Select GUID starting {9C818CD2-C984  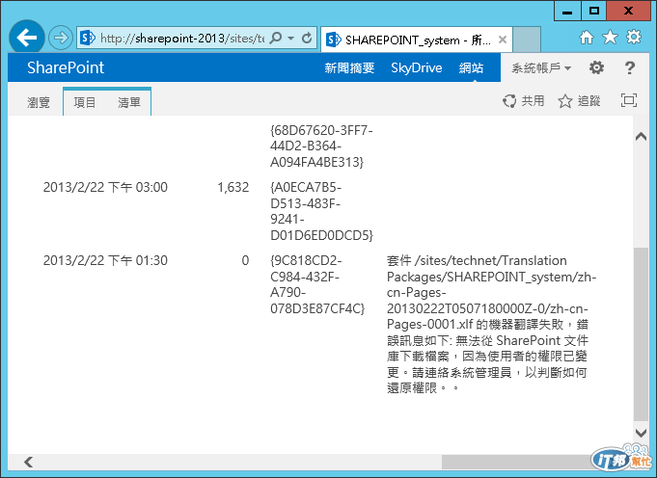point(317,284)
